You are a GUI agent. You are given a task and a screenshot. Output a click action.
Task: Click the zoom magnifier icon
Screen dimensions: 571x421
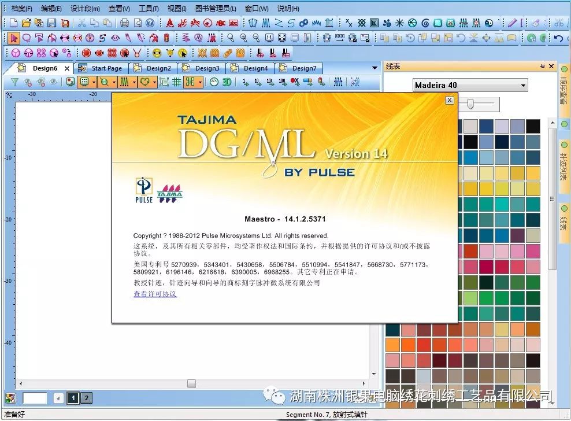point(104,82)
